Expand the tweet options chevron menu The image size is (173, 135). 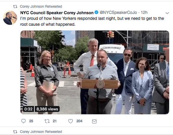pyautogui.click(x=167, y=13)
